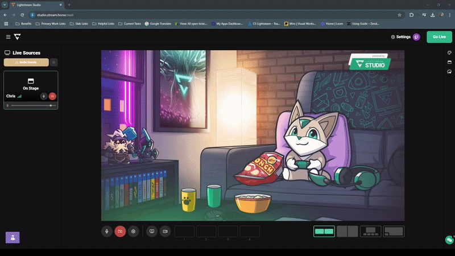The width and height of the screenshot is (455, 256).
Task: Open the View All open tickets bookmark
Action: pyautogui.click(x=191, y=24)
